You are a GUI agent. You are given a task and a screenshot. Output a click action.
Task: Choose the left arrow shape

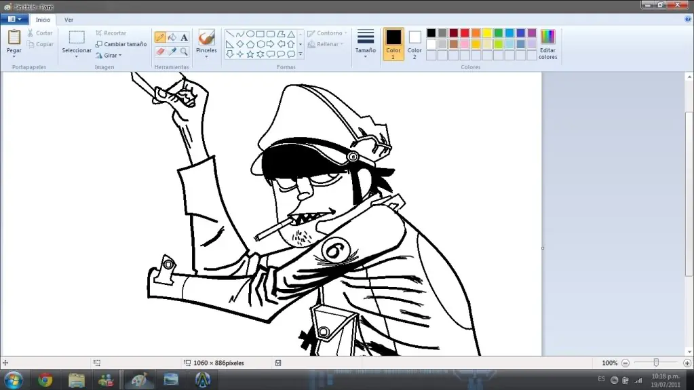pos(281,44)
